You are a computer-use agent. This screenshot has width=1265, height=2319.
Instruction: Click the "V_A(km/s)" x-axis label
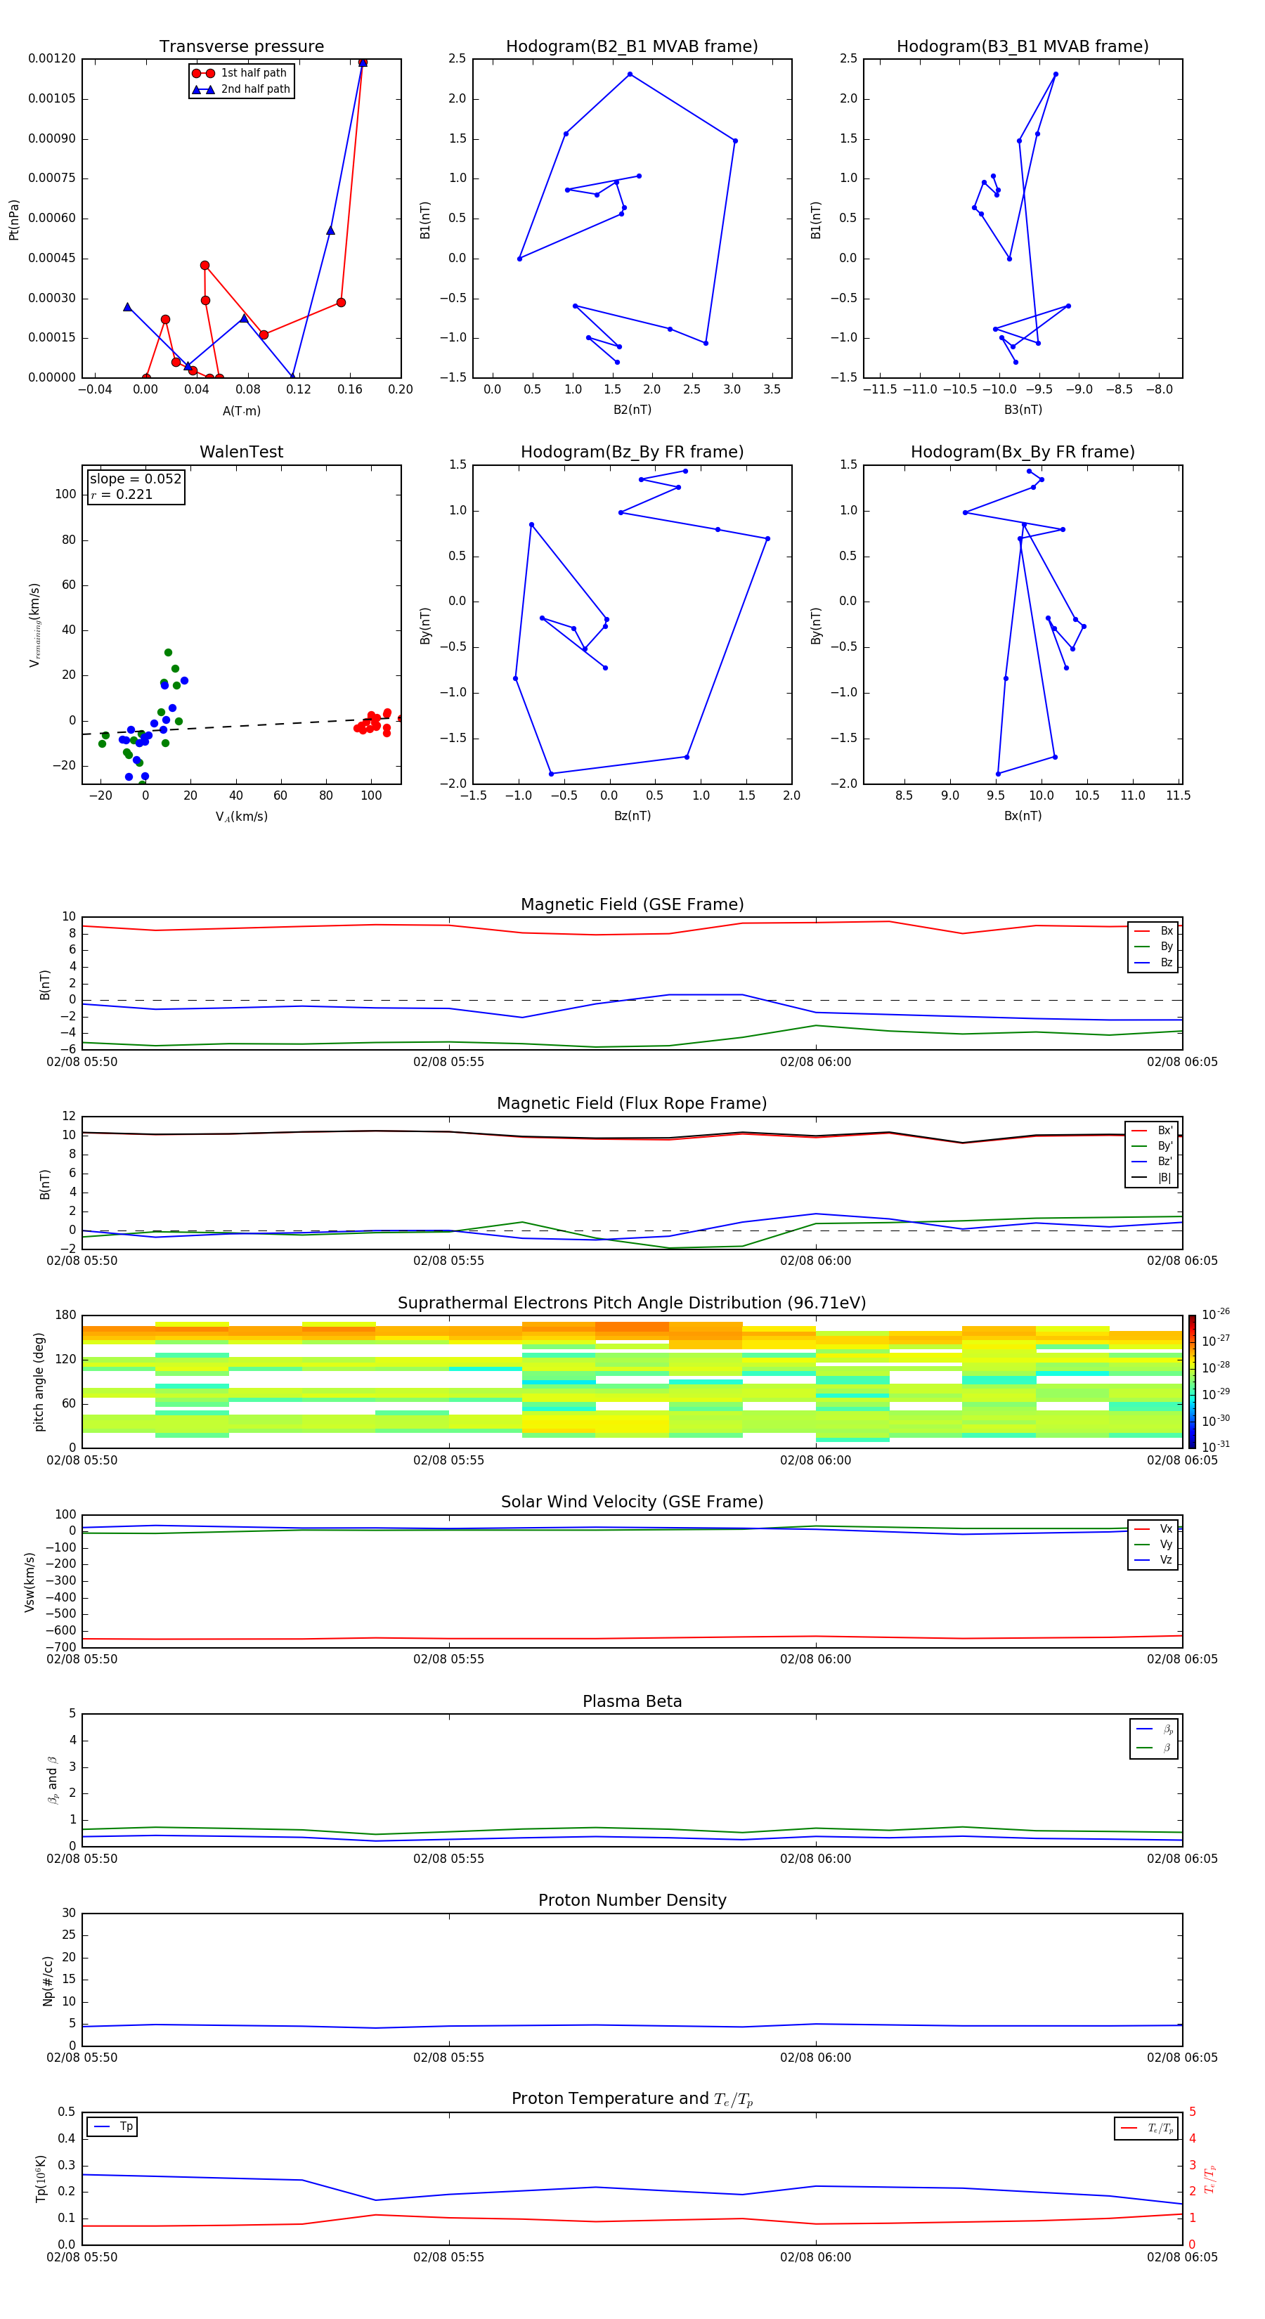pos(241,817)
